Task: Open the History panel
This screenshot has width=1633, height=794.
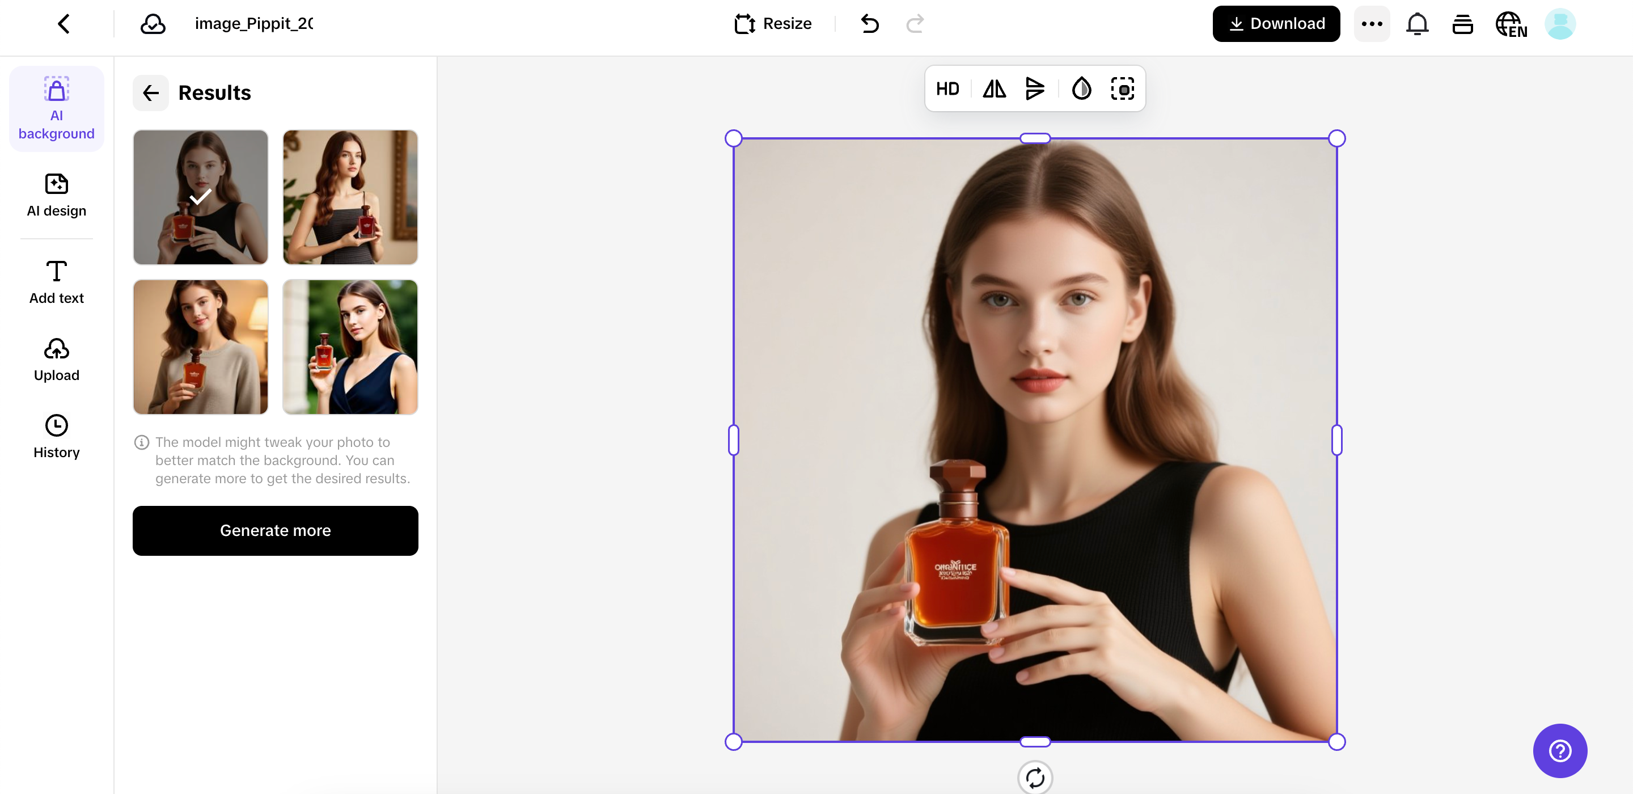Action: coord(56,436)
